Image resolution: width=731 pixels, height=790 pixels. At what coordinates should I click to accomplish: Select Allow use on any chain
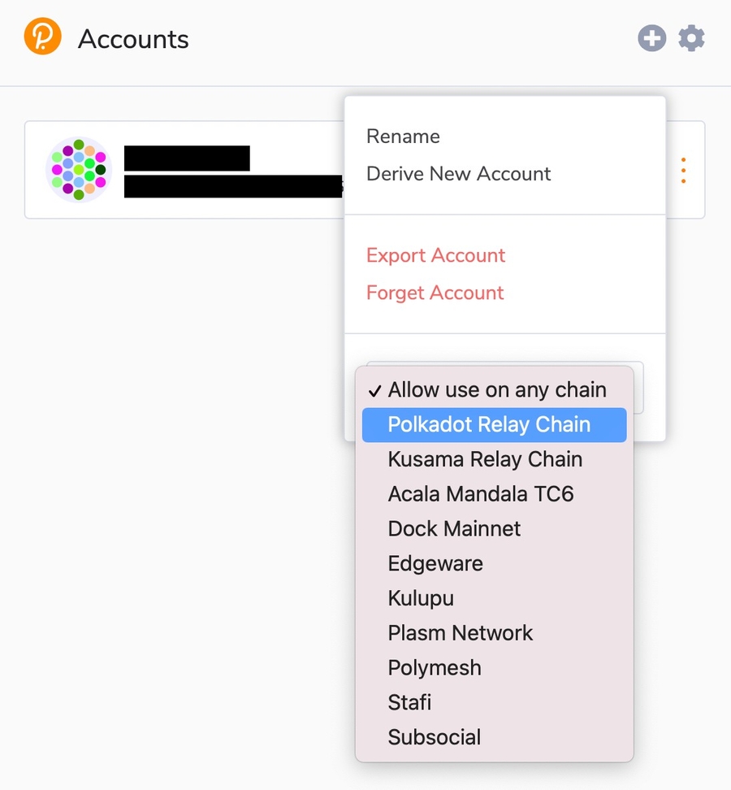496,390
